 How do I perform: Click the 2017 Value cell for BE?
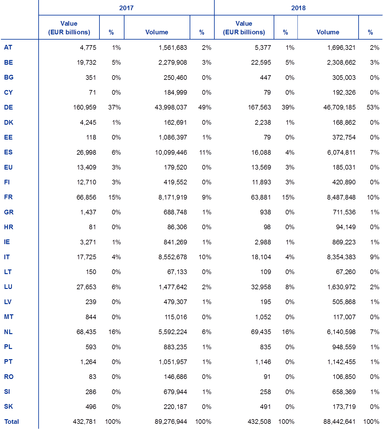pos(86,62)
